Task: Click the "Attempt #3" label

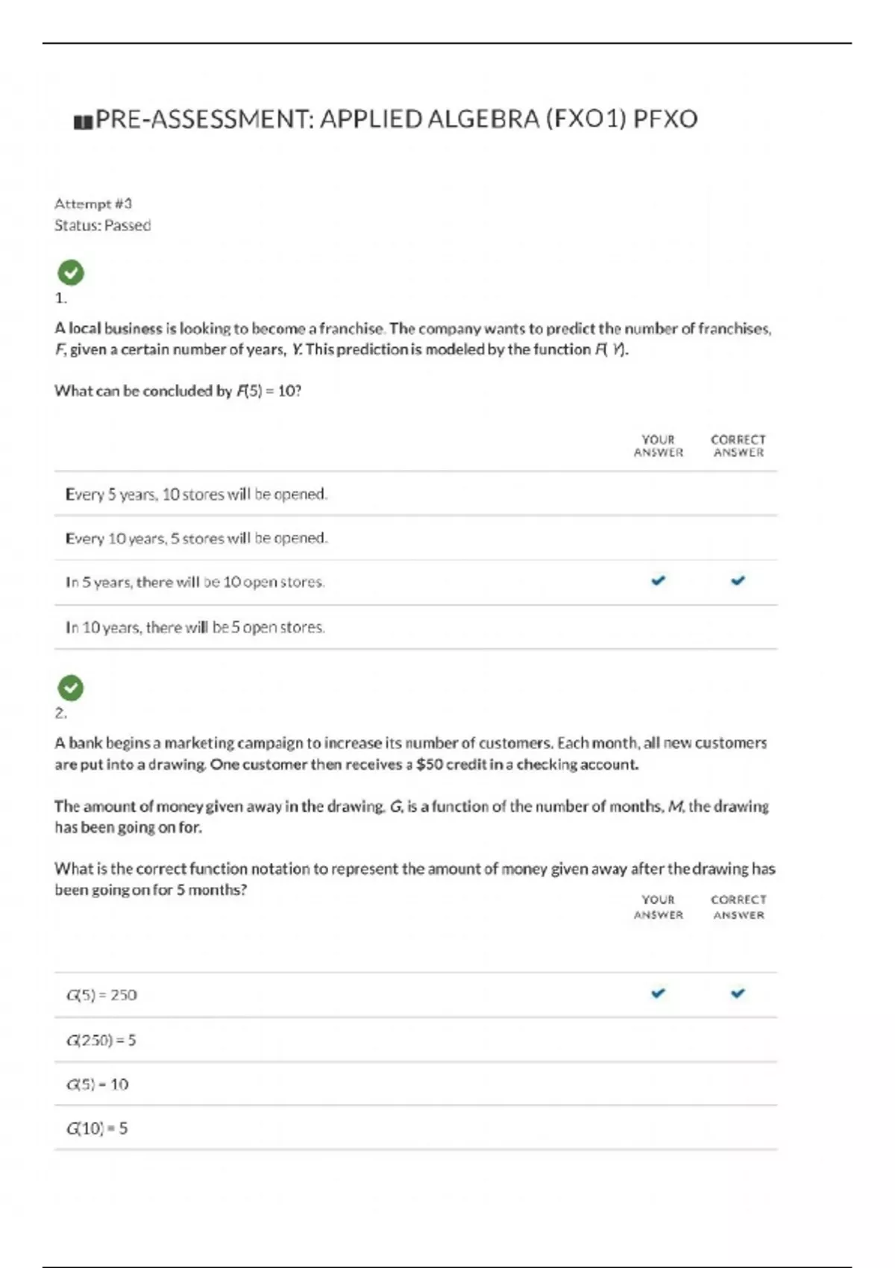Action: pyautogui.click(x=93, y=204)
